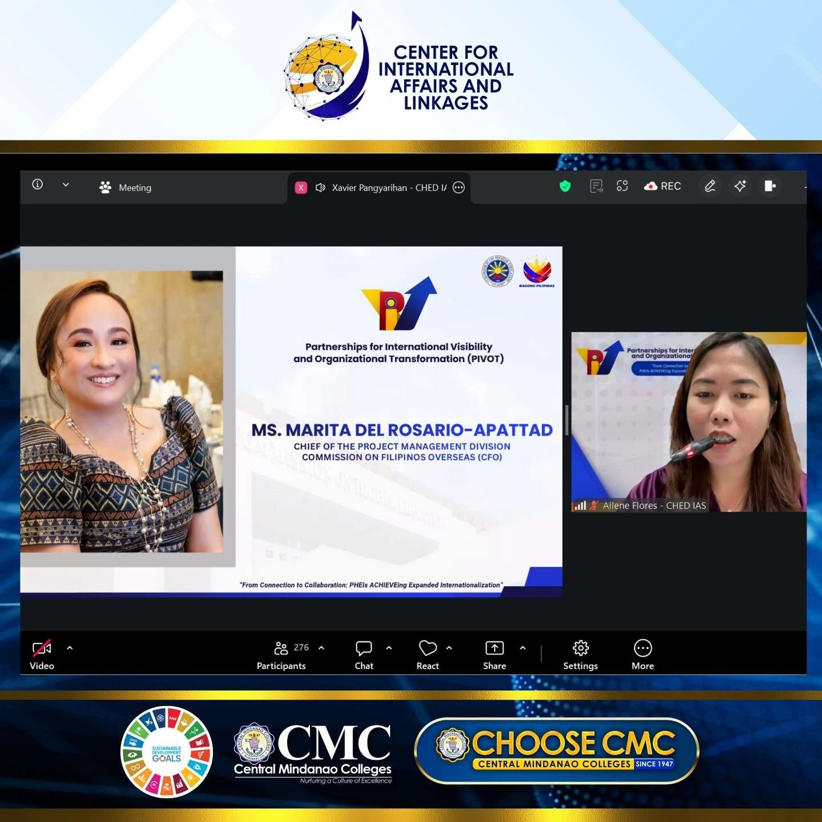Viewport: 822px width, 822px height.
Task: Expand the arrow next to Participants
Action: pos(321,648)
